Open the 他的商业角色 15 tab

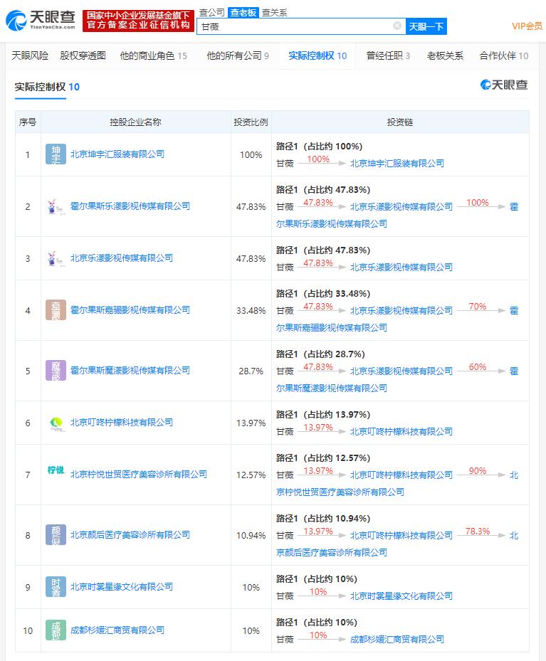coord(154,55)
